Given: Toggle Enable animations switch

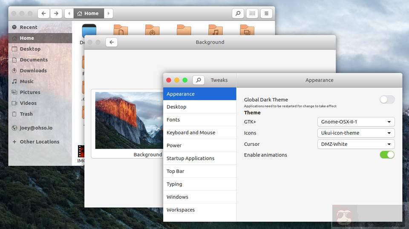Looking at the screenshot, I should tap(387, 155).
